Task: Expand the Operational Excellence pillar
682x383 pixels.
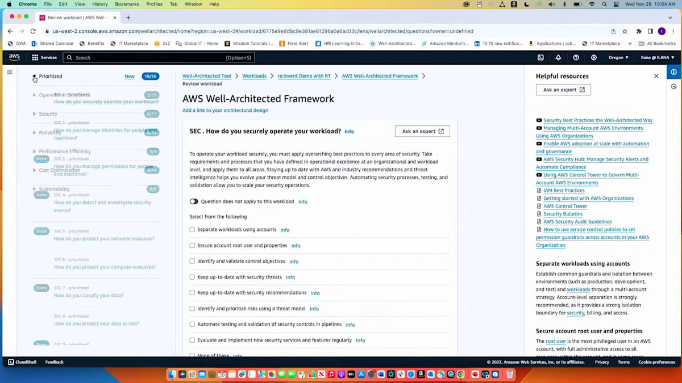Action: coord(34,95)
